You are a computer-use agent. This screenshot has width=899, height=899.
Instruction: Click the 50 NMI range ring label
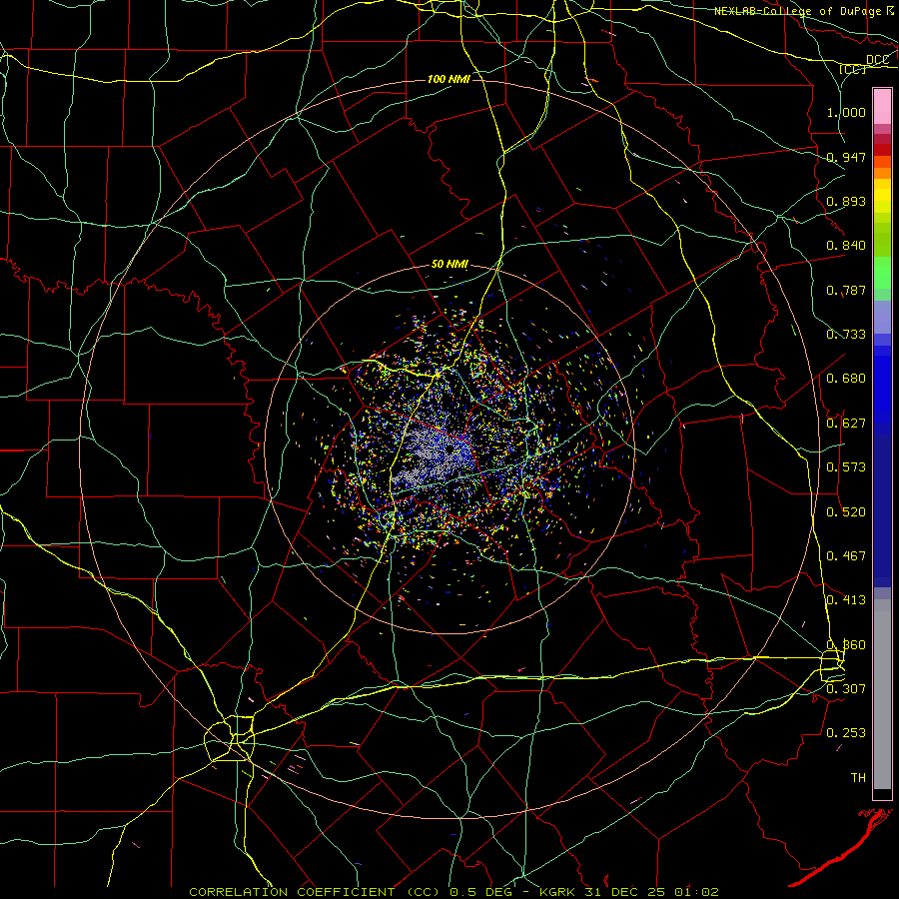pyautogui.click(x=449, y=264)
